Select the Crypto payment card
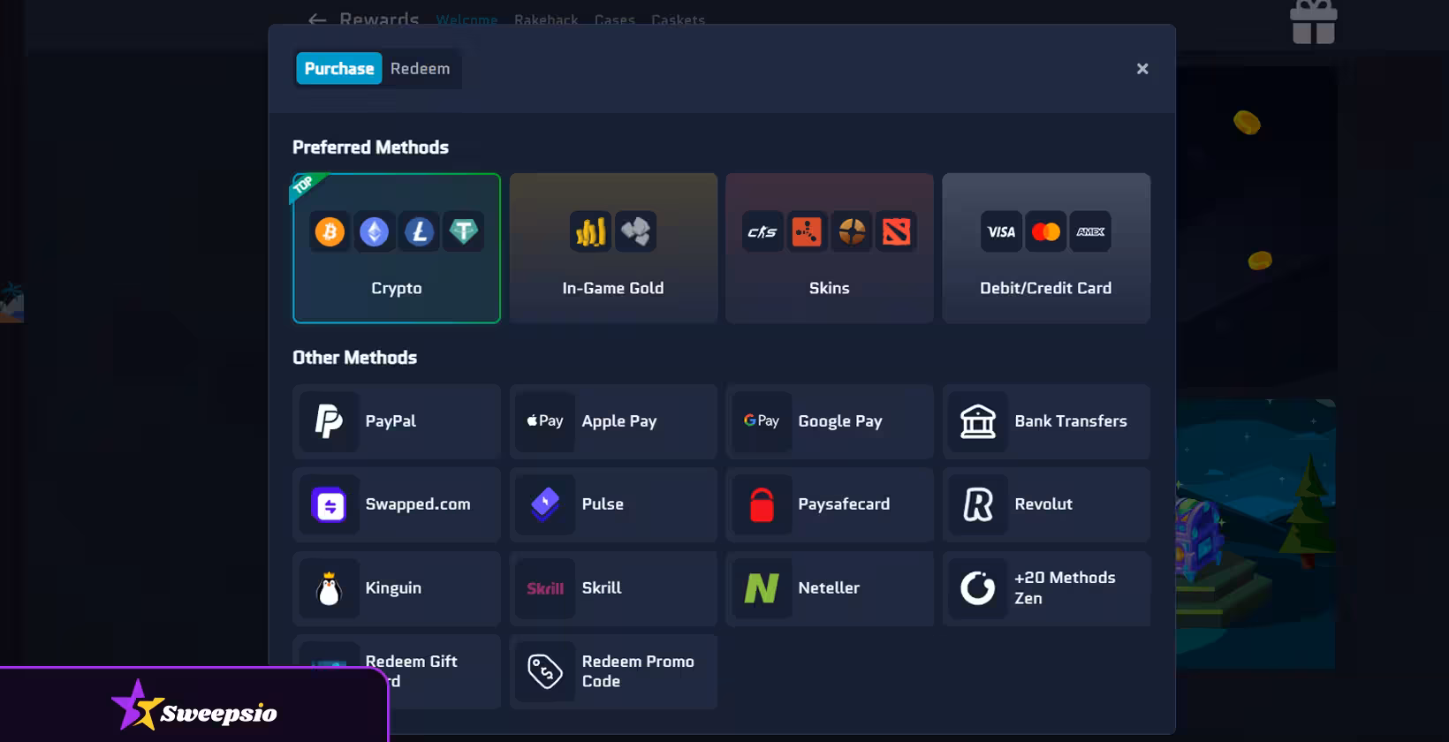Viewport: 1449px width, 742px height. point(397,248)
